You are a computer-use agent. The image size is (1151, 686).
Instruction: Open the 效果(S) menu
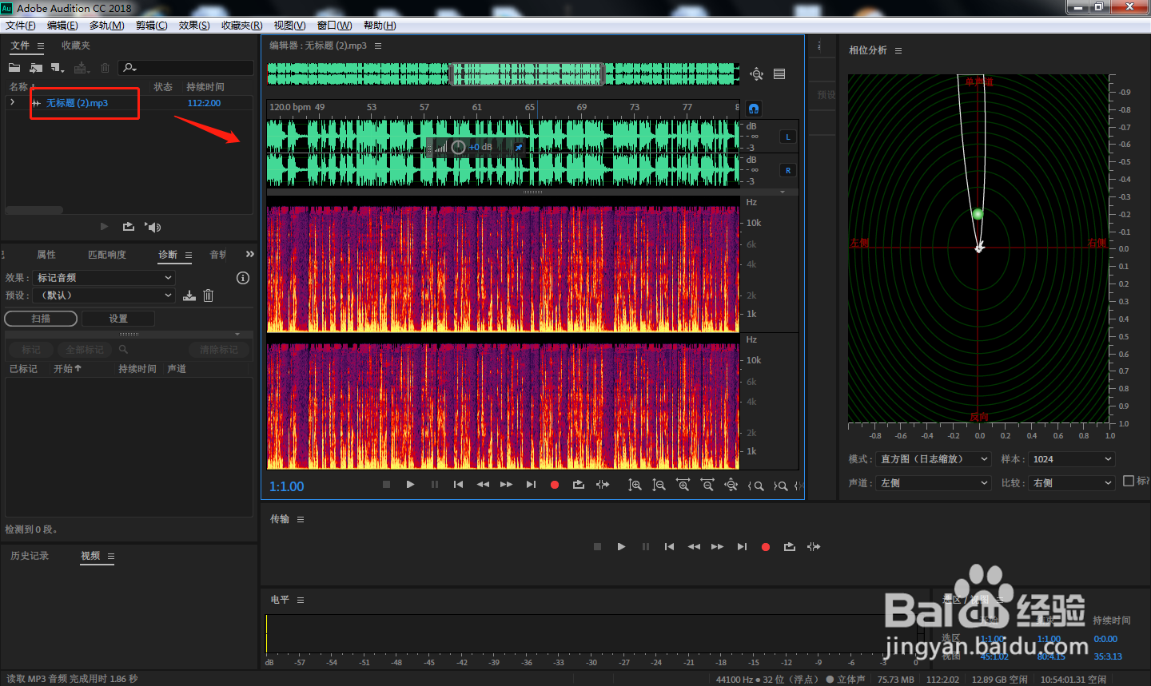[194, 26]
